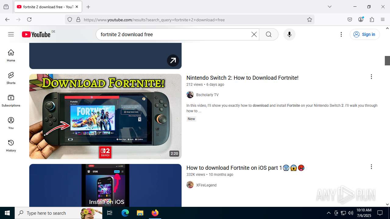Click the Firefox address bar URL
The height and width of the screenshot is (219, 390).
click(154, 20)
